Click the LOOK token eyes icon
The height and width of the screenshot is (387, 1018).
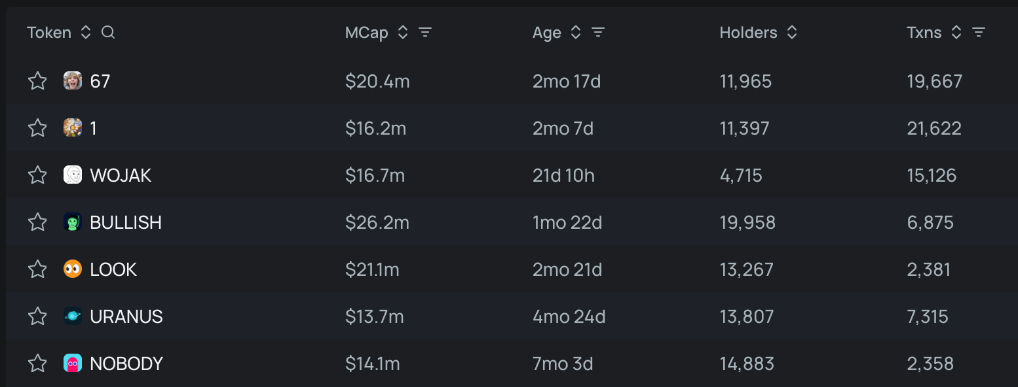point(73,269)
